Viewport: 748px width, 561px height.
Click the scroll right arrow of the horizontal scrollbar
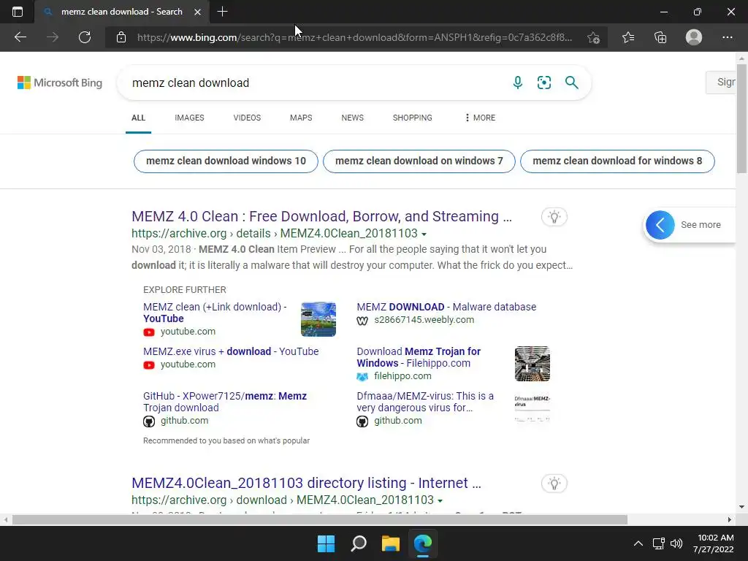click(730, 519)
